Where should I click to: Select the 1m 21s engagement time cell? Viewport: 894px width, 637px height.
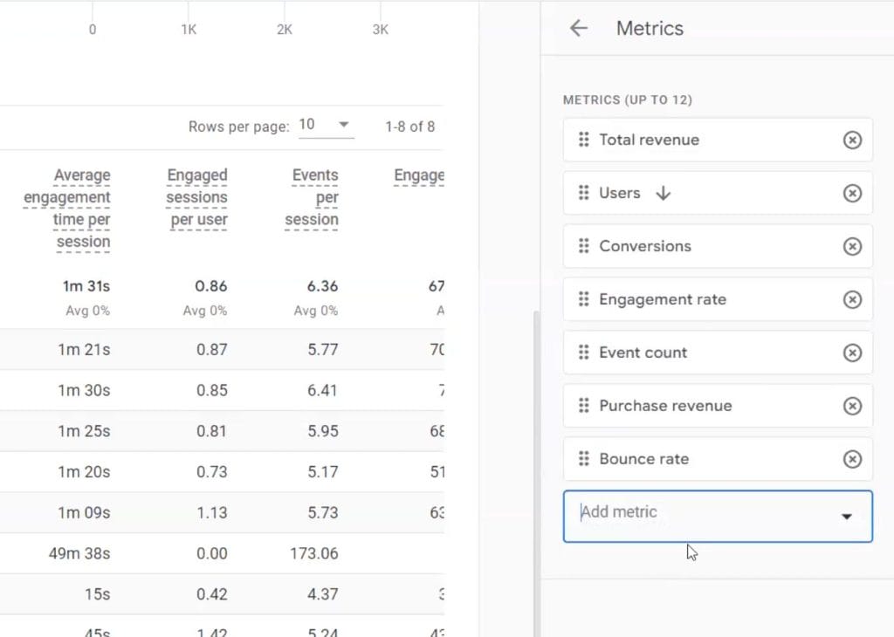[84, 349]
